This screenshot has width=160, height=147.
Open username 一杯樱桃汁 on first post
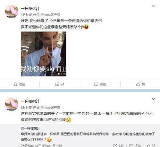coord(30,9)
